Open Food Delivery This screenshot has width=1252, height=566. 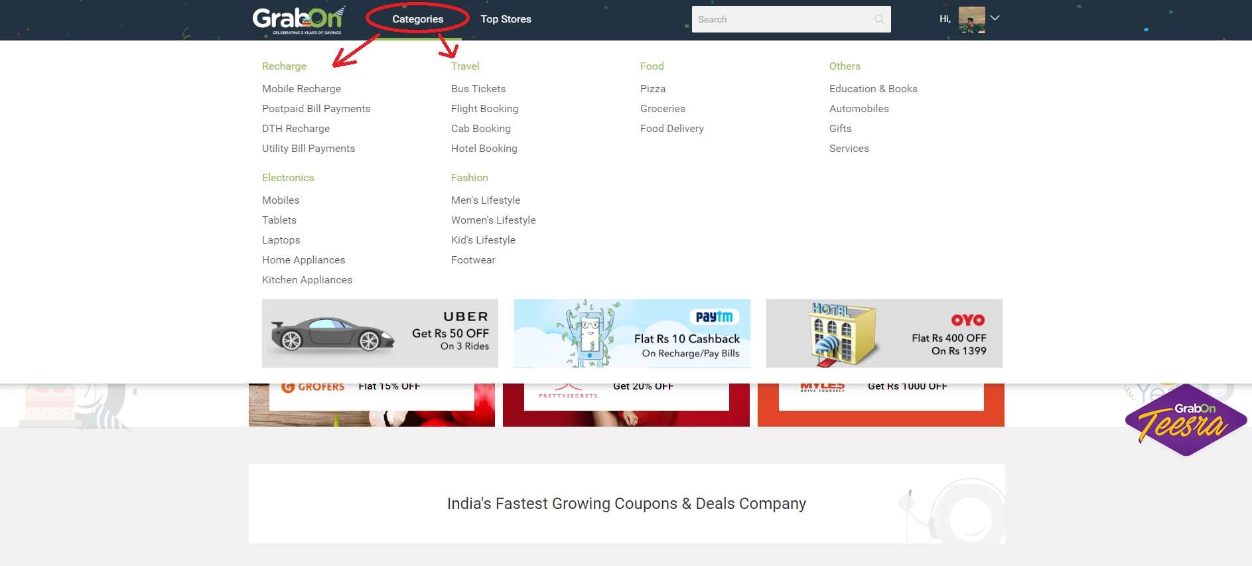tap(672, 129)
